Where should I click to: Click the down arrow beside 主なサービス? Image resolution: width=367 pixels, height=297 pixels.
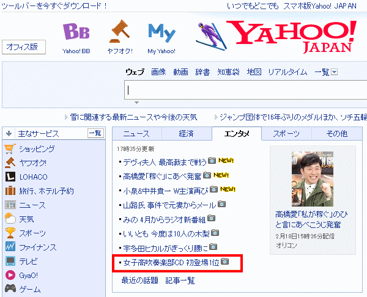(x=9, y=134)
